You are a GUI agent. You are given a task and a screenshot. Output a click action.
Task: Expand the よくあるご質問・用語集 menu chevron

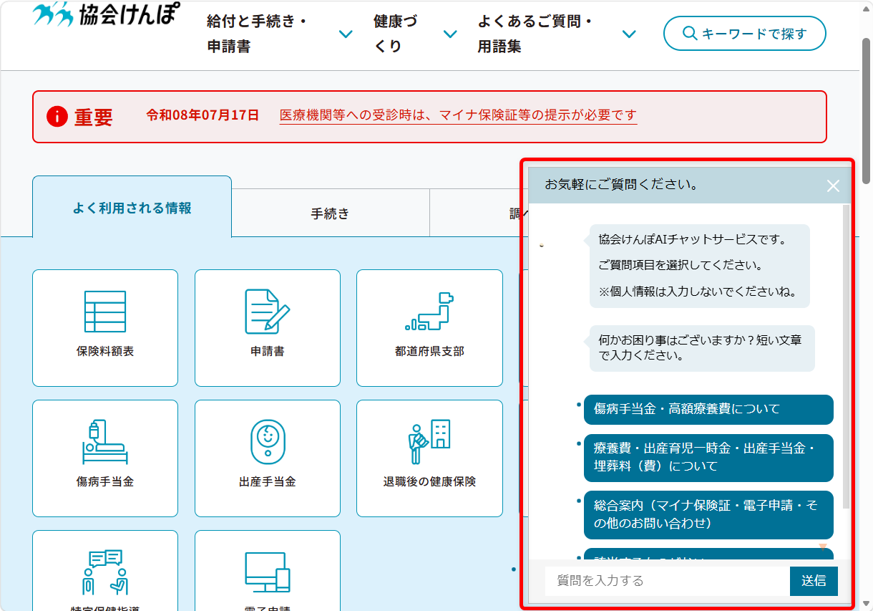(x=629, y=34)
